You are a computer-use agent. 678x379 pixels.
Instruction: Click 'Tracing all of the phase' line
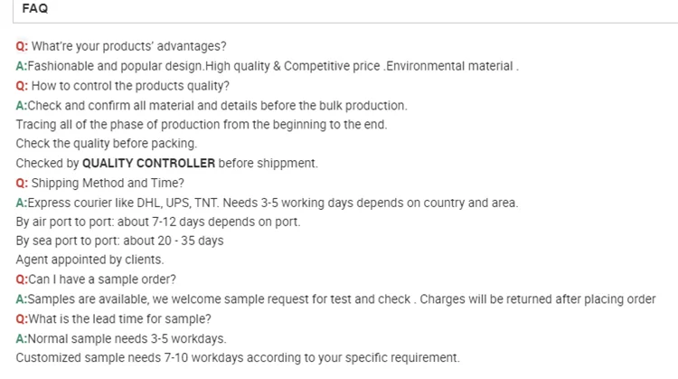point(201,125)
